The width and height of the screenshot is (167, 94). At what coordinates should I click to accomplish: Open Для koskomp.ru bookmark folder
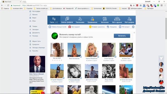[56, 8]
